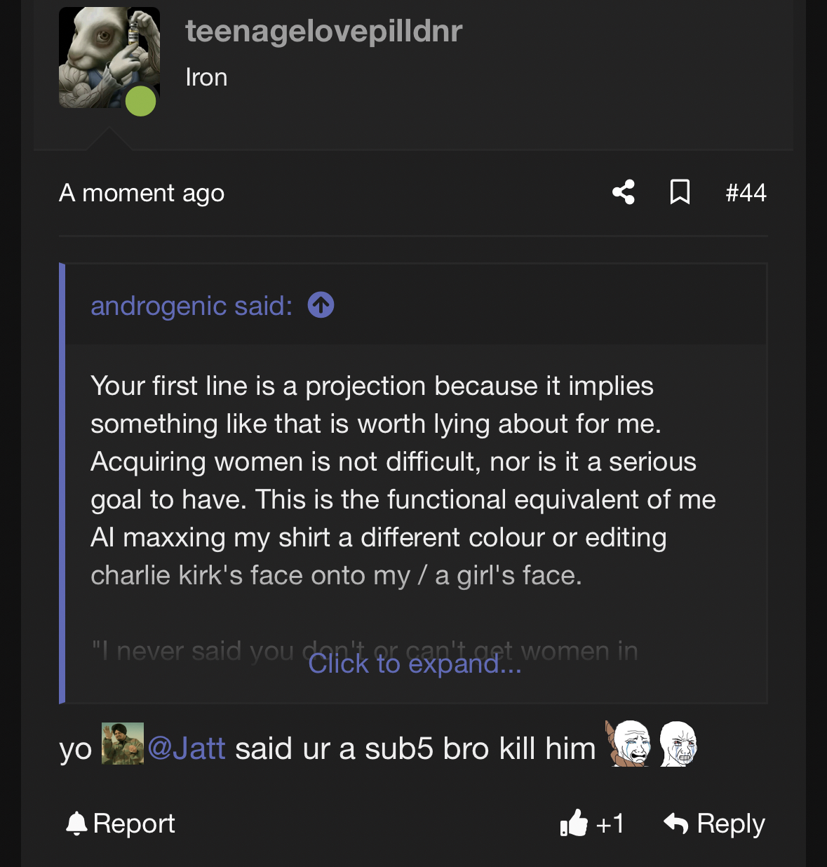Click the upward arrow next to androgenic said
Screen dimensions: 827x867
coord(321,304)
